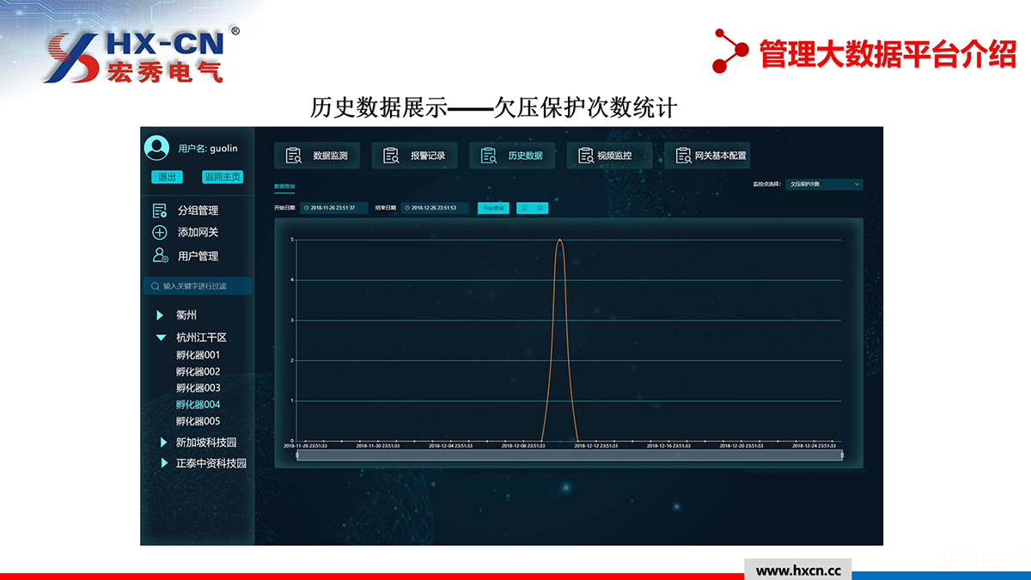The height and width of the screenshot is (580, 1031).
Task: Click the 分组管理 group management icon
Action: tap(159, 211)
